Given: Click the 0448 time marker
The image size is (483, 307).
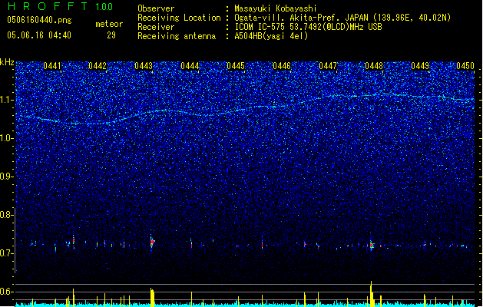Looking at the screenshot, I should [374, 66].
